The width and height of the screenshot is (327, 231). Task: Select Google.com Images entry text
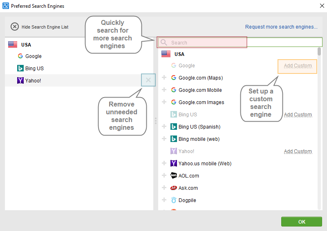click(201, 102)
